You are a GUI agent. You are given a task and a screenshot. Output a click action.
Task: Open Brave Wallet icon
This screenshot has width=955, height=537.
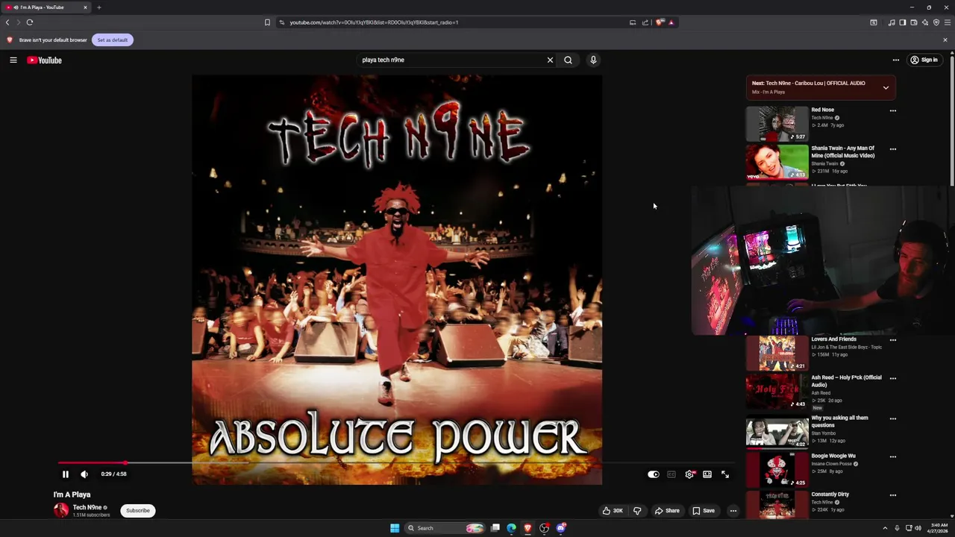point(913,22)
